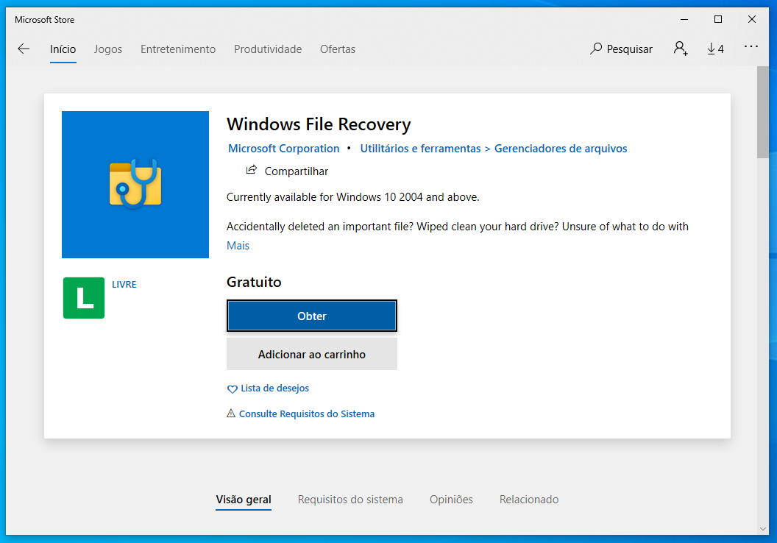Close the Microsoft Store window
777x543 pixels.
752,19
